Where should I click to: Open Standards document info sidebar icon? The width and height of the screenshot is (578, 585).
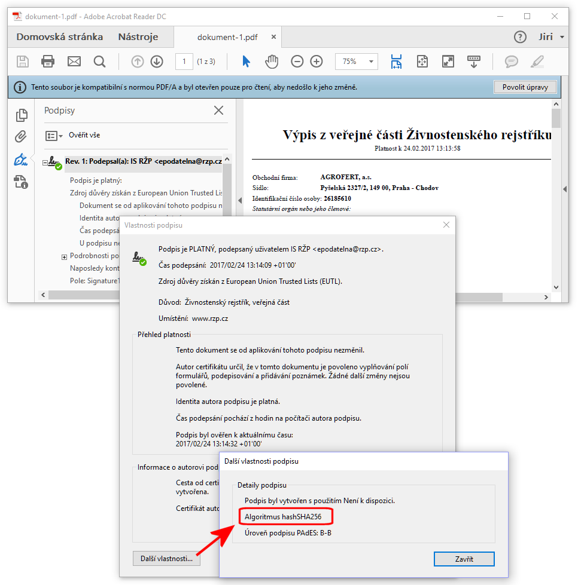[x=21, y=182]
